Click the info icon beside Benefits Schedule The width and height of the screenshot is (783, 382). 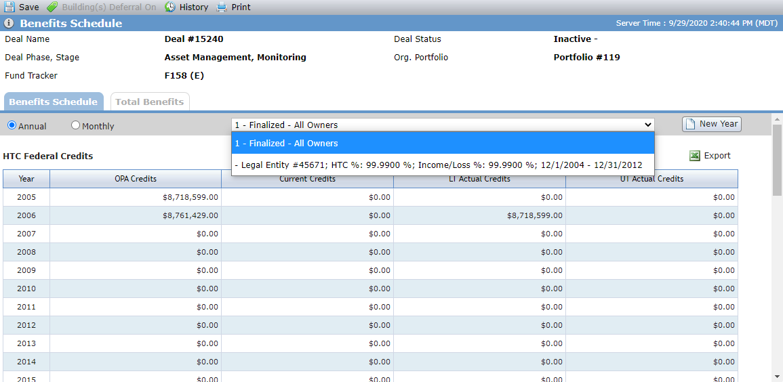point(9,24)
